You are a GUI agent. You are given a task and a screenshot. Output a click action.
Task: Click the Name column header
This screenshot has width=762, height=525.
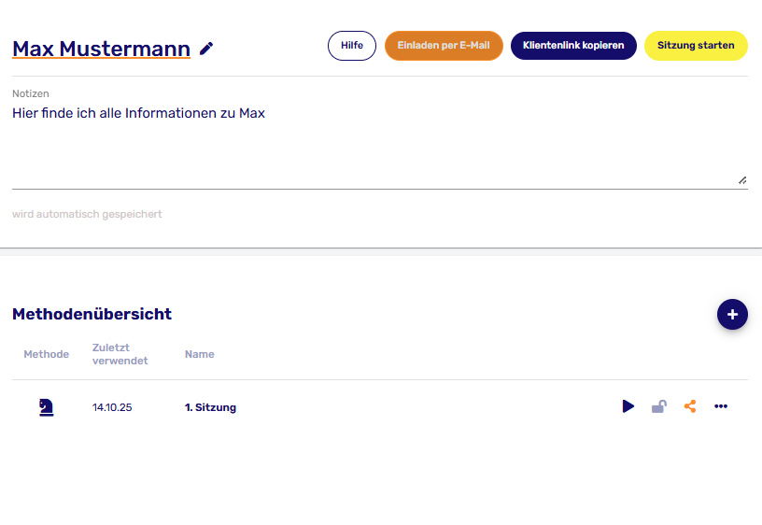[x=200, y=354]
